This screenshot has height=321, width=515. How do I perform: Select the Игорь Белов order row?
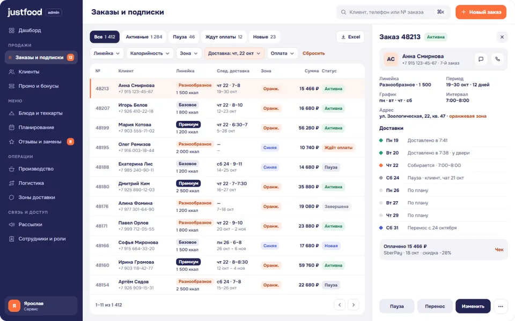[227, 108]
